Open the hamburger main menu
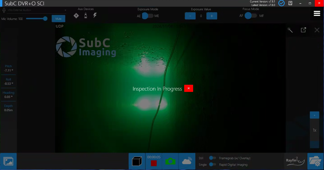The height and width of the screenshot is (170, 324). 317,14
